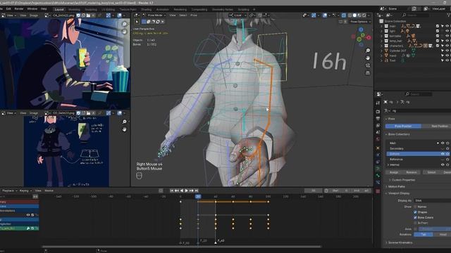This screenshot has height=253, width=451.
Task: Open the Display As dropdown
Action: coord(432,201)
